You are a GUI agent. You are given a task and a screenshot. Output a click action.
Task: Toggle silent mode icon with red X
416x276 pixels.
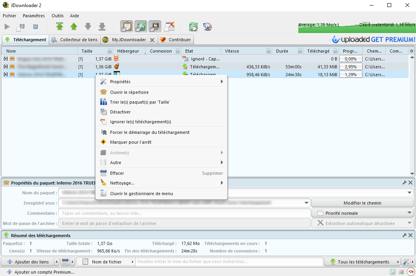[x=169, y=26]
